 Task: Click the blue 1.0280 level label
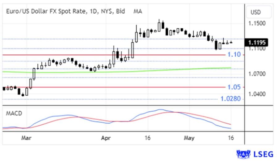click(x=230, y=99)
